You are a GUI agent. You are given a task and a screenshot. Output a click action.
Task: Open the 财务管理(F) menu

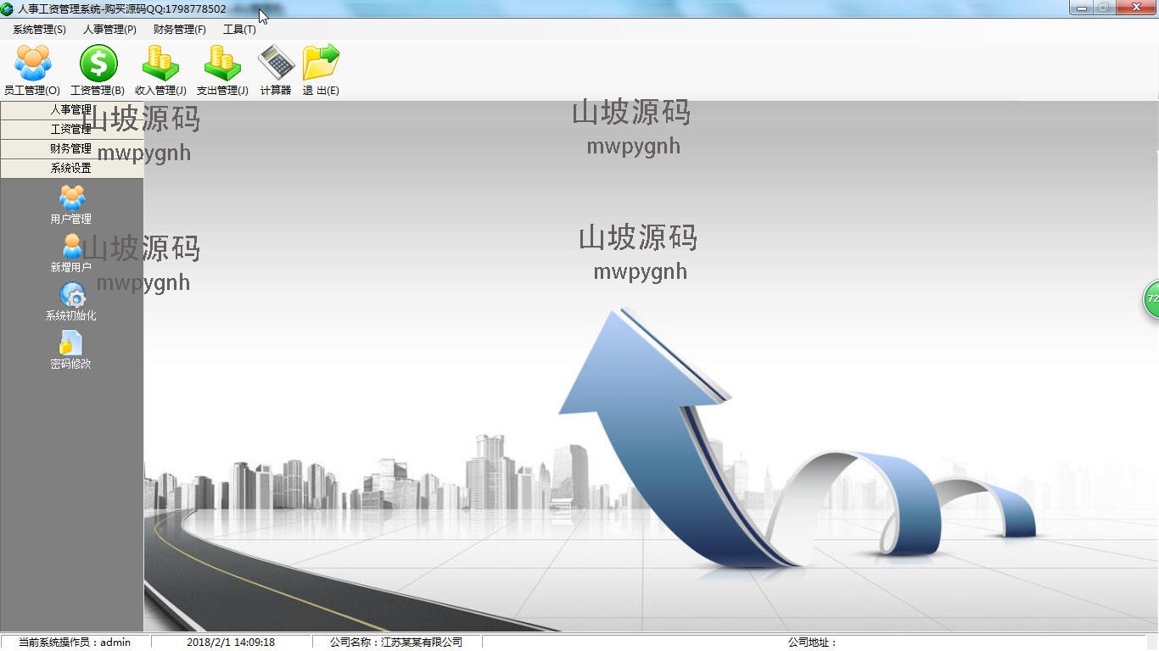180,30
